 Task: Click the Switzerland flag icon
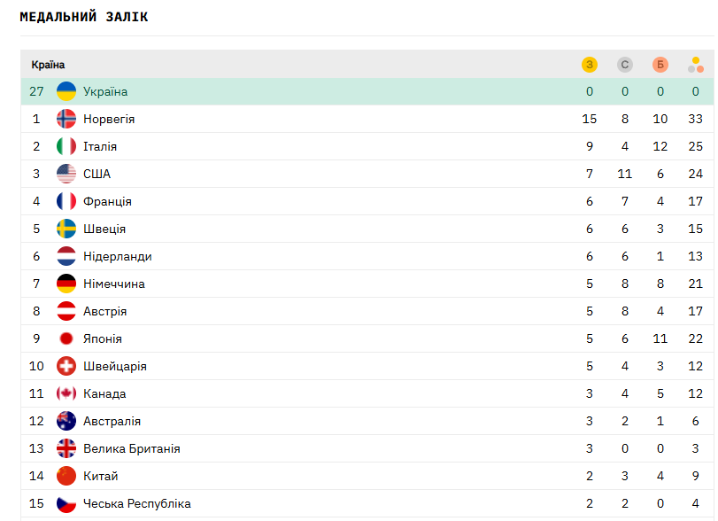pyautogui.click(x=66, y=366)
